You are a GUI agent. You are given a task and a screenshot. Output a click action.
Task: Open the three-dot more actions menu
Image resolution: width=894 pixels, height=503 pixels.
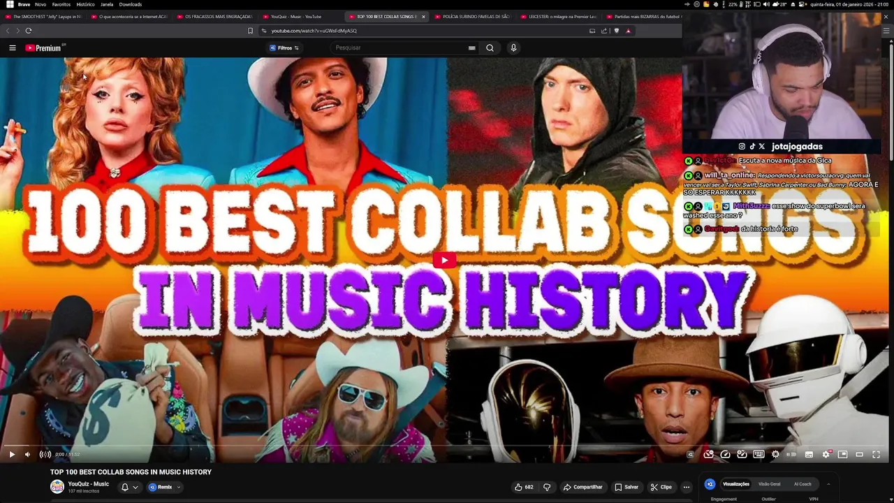(x=687, y=487)
